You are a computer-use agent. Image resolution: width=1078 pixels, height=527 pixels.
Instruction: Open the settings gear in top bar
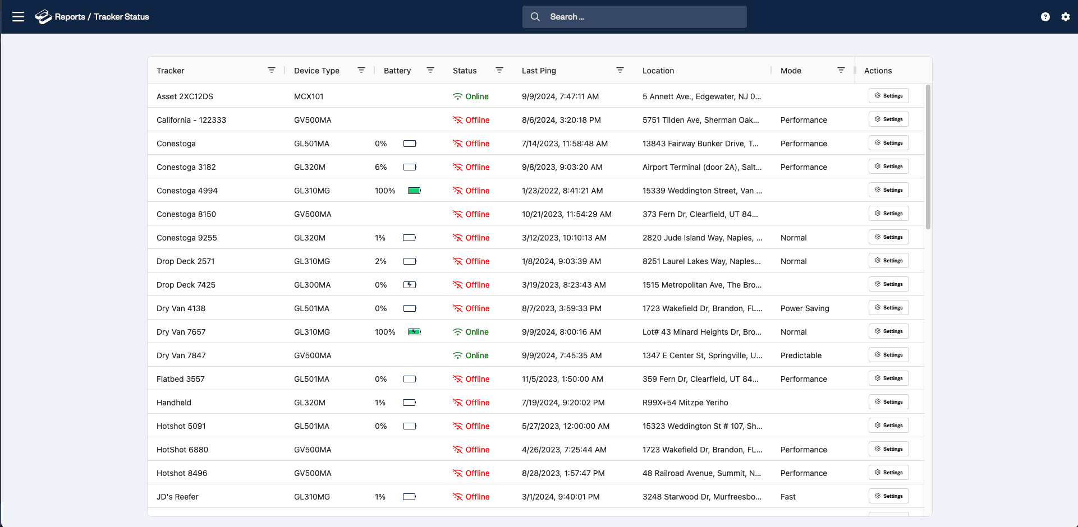tap(1065, 17)
